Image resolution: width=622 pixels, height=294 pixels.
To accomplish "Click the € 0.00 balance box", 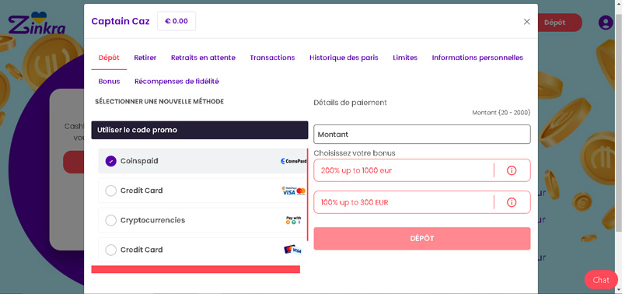I will click(176, 21).
